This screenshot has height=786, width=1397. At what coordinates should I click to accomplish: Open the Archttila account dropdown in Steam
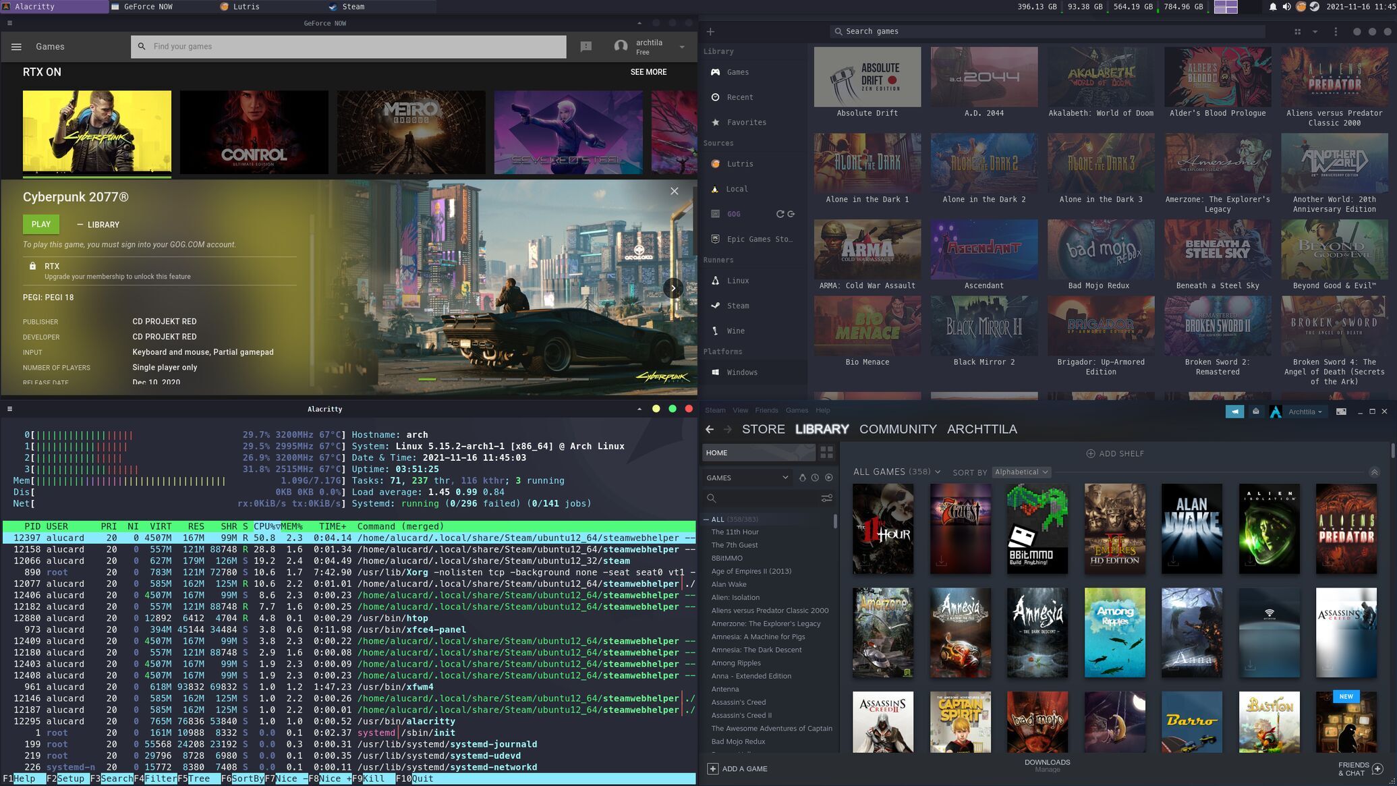[x=1305, y=412]
